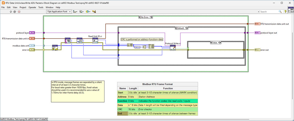Open the 15pt Application Font dropdown
The height and width of the screenshot is (121, 294).
coord(59,12)
